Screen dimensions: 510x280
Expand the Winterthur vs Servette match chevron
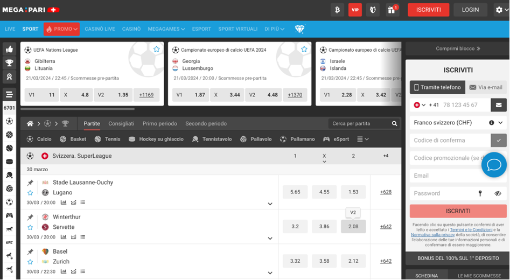pos(270,239)
